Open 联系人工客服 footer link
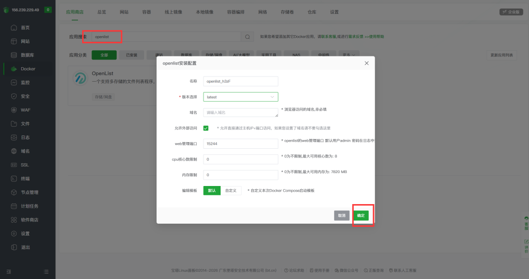 pyautogui.click(x=403, y=270)
